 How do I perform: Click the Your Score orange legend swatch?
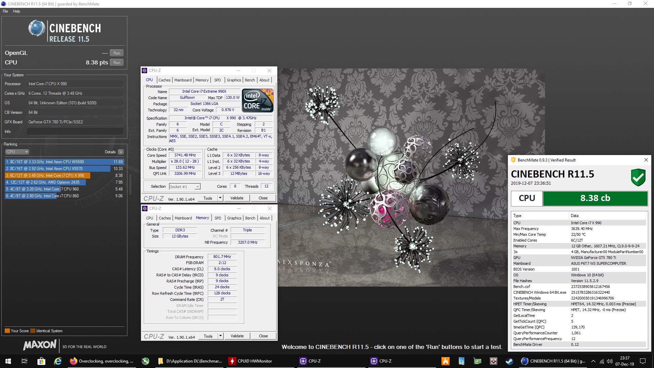(x=7, y=331)
